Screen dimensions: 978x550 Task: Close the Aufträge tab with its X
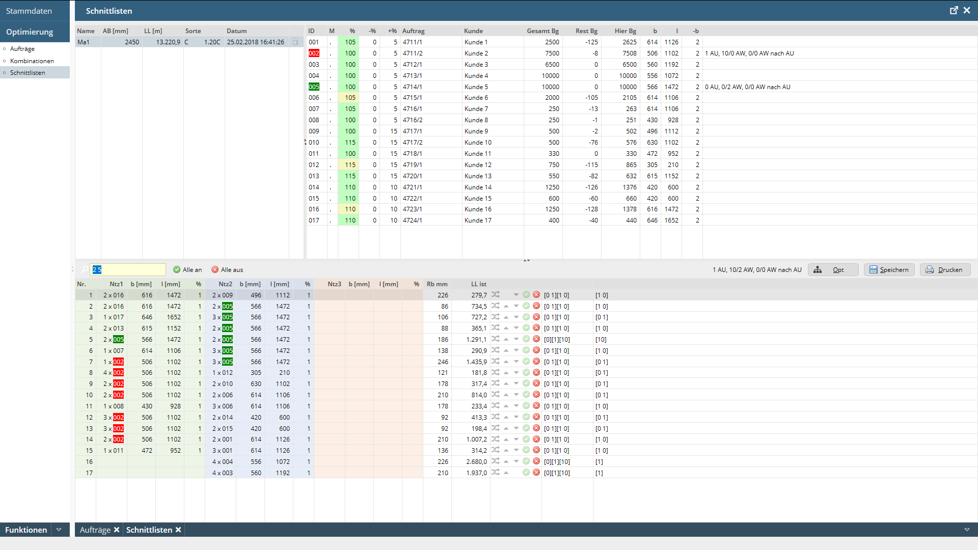[117, 530]
